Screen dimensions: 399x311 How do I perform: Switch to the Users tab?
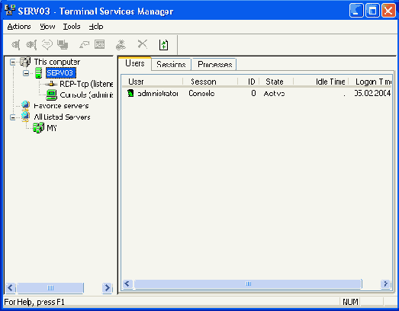[x=135, y=63]
